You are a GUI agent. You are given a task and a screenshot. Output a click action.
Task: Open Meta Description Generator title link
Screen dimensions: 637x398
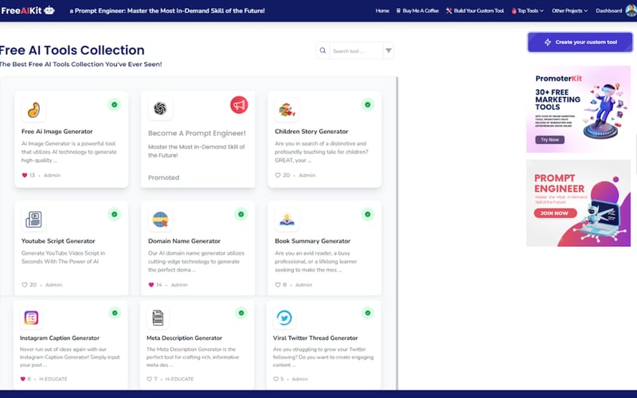pyautogui.click(x=184, y=338)
